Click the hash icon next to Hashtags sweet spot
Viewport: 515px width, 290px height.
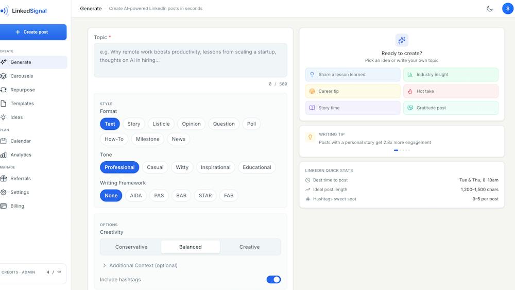point(308,199)
